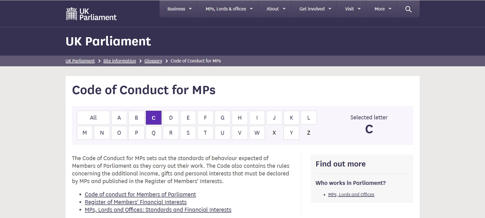Image resolution: width=485 pixels, height=218 pixels.
Task: Select letter F in glossary index
Action: tap(205, 118)
